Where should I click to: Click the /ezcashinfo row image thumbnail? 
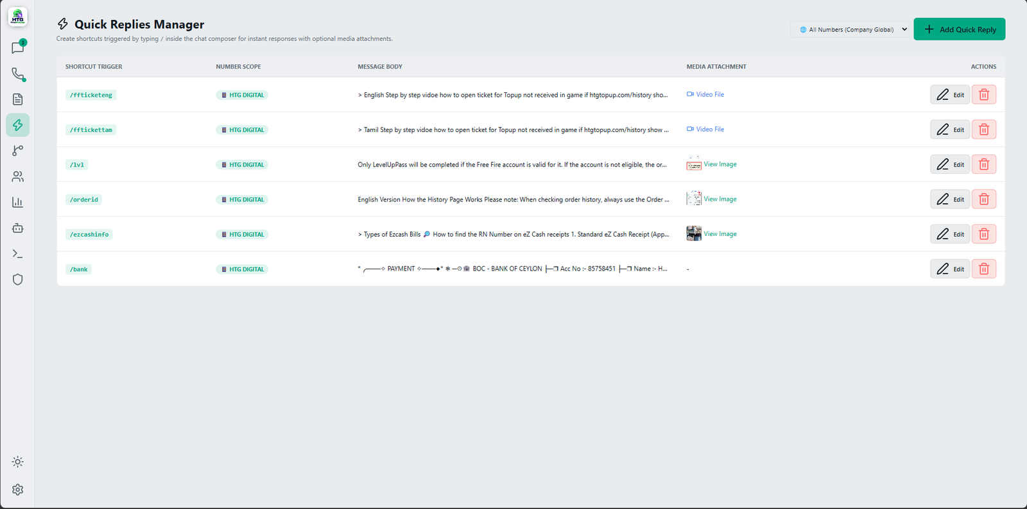[694, 233]
